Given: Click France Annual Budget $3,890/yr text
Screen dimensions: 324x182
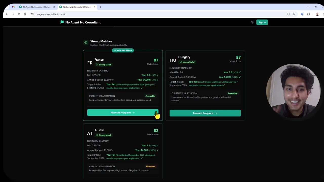Looking at the screenshot, I should (100, 80).
